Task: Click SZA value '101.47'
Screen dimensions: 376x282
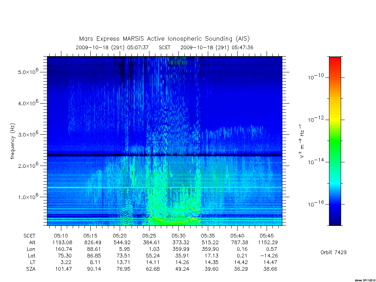Action: click(x=64, y=269)
